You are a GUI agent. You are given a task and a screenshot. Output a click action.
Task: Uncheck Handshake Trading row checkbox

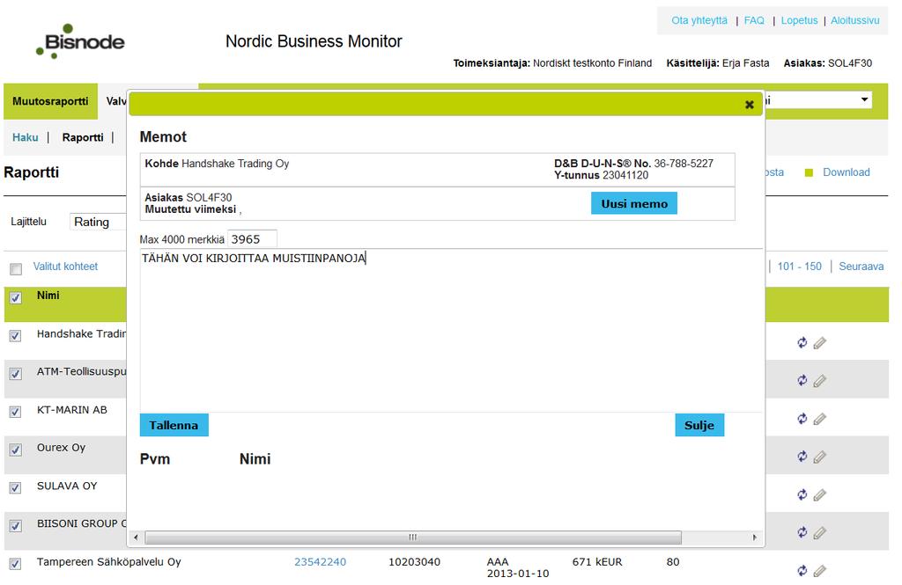click(x=16, y=335)
